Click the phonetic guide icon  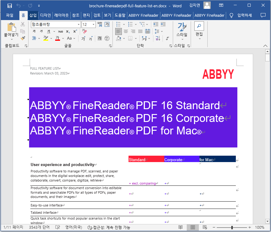(100, 24)
